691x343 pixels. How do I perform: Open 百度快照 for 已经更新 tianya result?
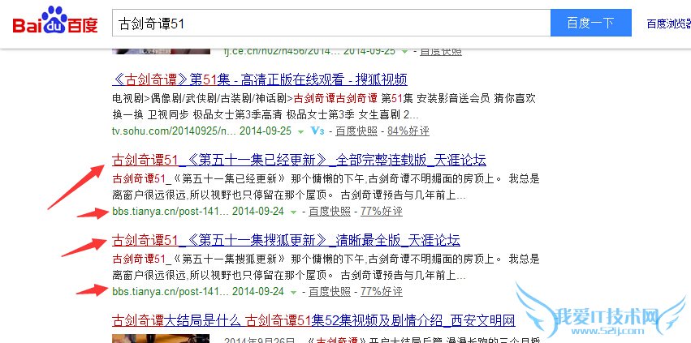pos(330,212)
